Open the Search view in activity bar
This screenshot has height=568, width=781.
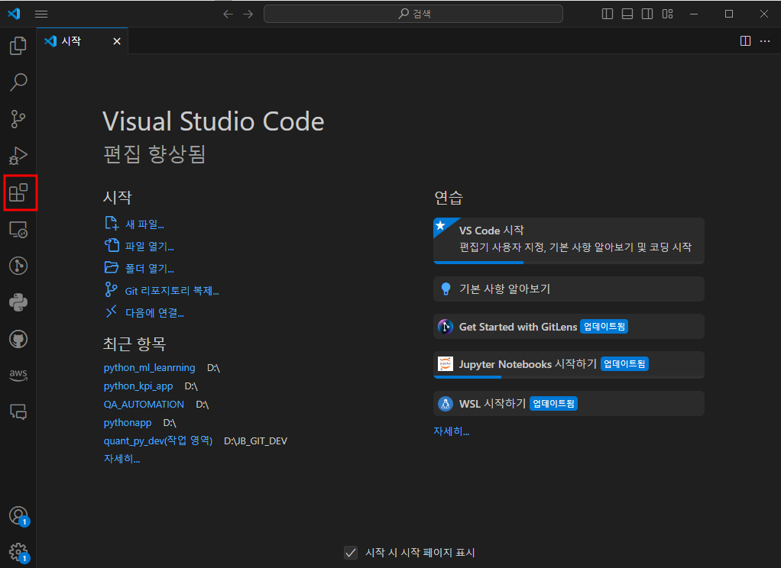(x=18, y=82)
